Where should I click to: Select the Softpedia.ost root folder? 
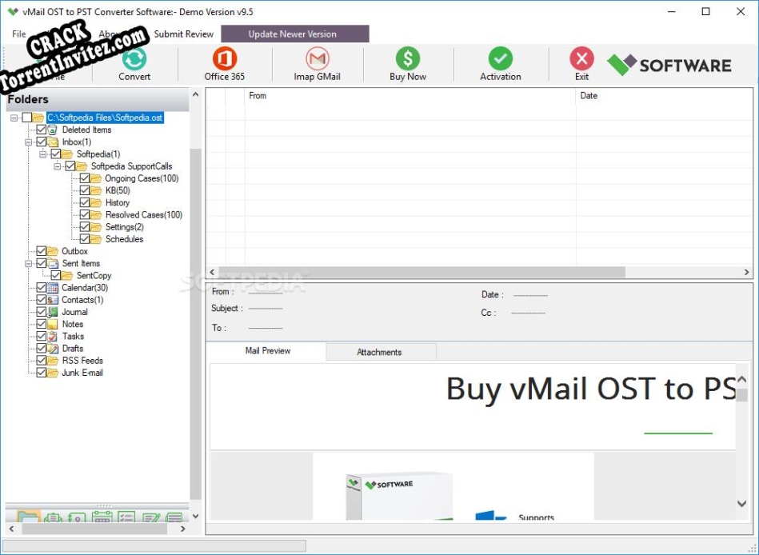point(105,117)
